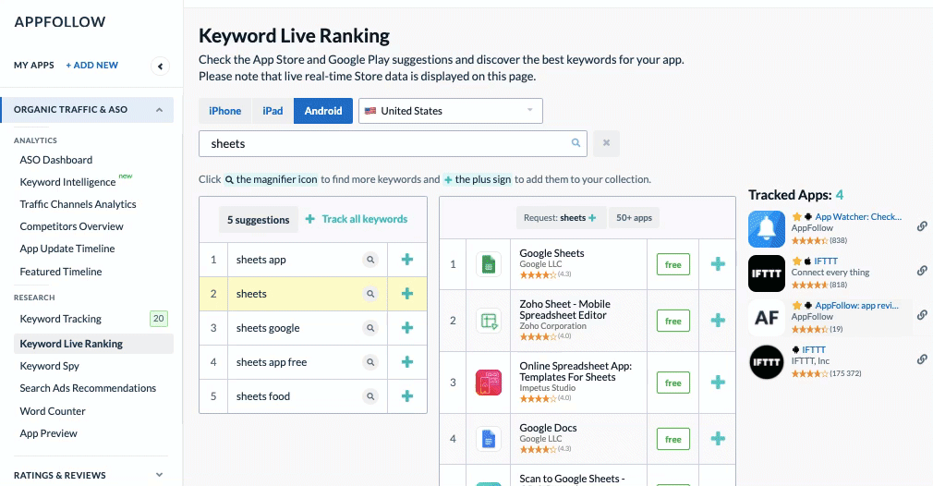Add Google Sheets app with the plus icon
This screenshot has height=486, width=933.
pos(718,264)
